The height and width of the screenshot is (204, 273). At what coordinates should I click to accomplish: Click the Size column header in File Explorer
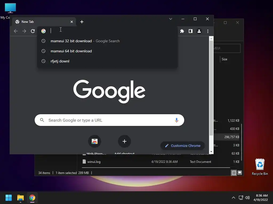click(x=224, y=59)
